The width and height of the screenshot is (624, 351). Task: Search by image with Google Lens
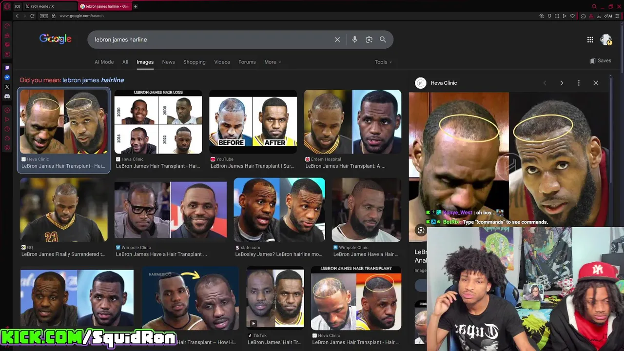click(369, 39)
